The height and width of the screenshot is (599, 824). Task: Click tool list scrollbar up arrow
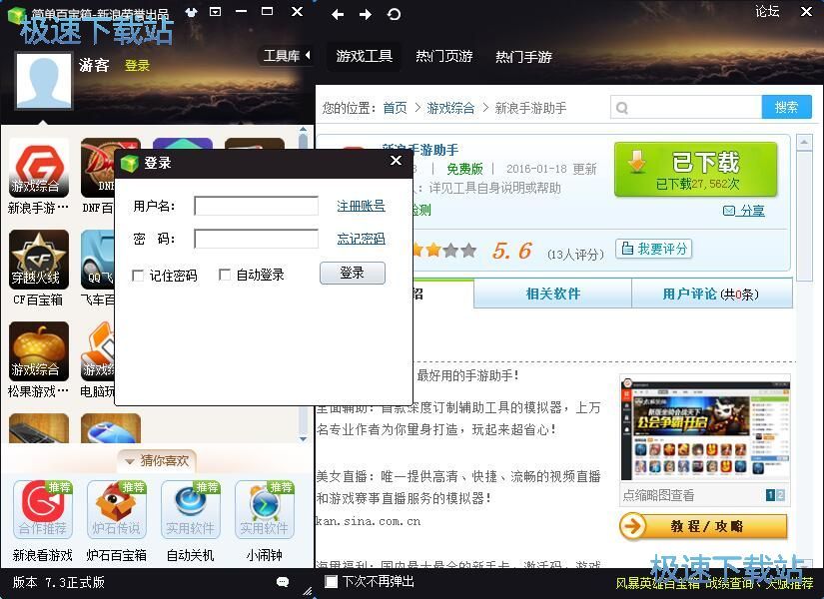(x=304, y=129)
